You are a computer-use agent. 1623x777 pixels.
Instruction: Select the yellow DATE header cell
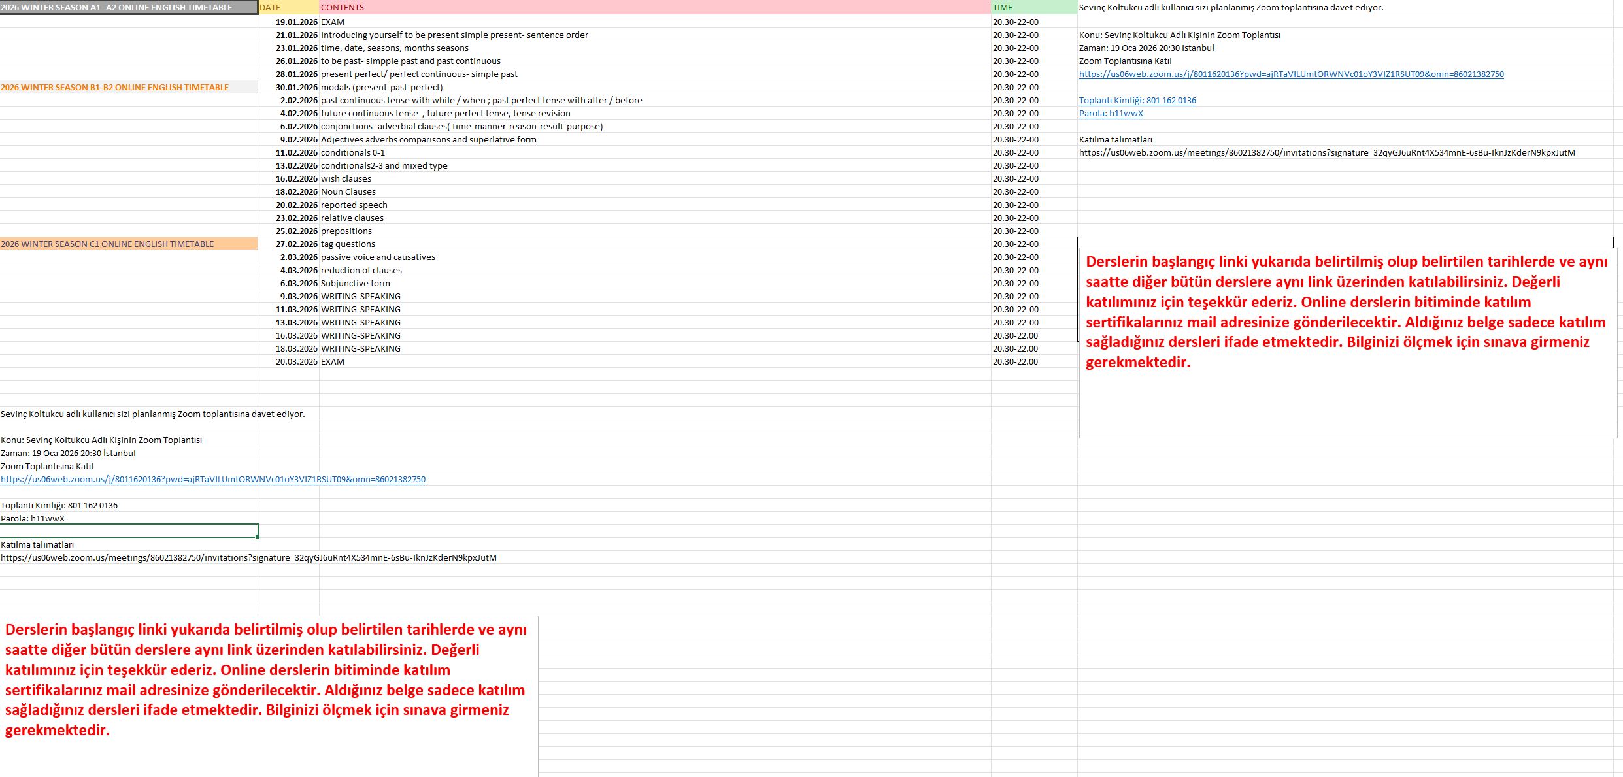288,8
